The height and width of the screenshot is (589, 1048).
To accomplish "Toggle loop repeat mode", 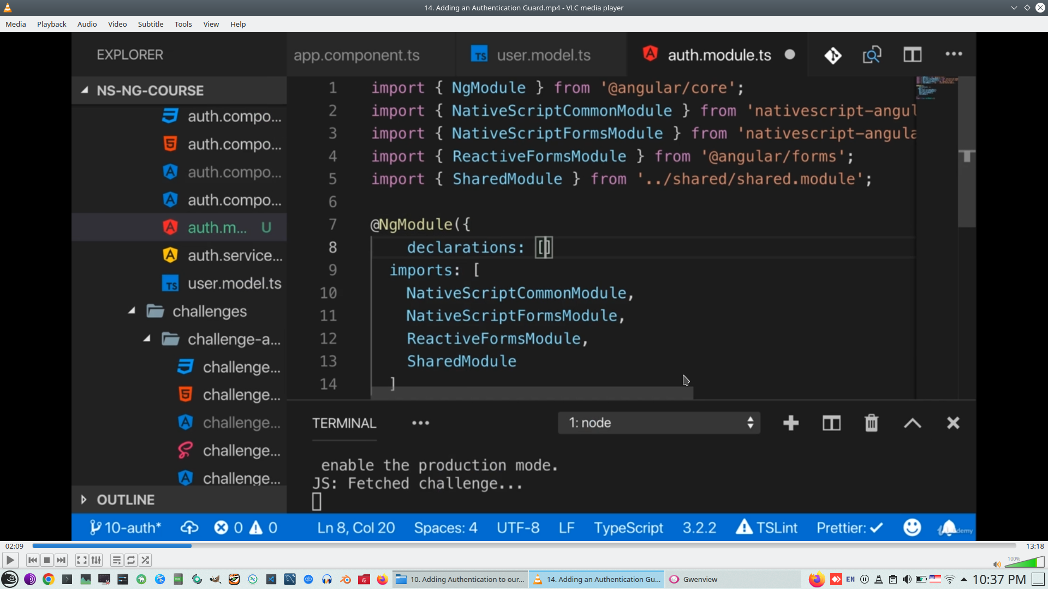I will click(x=131, y=560).
